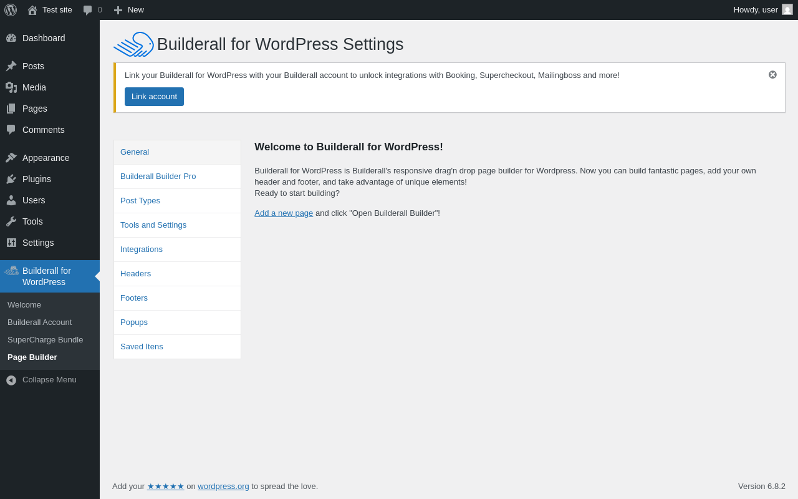
Task: Open the Builderall Builder Pro tab
Action: (x=177, y=177)
